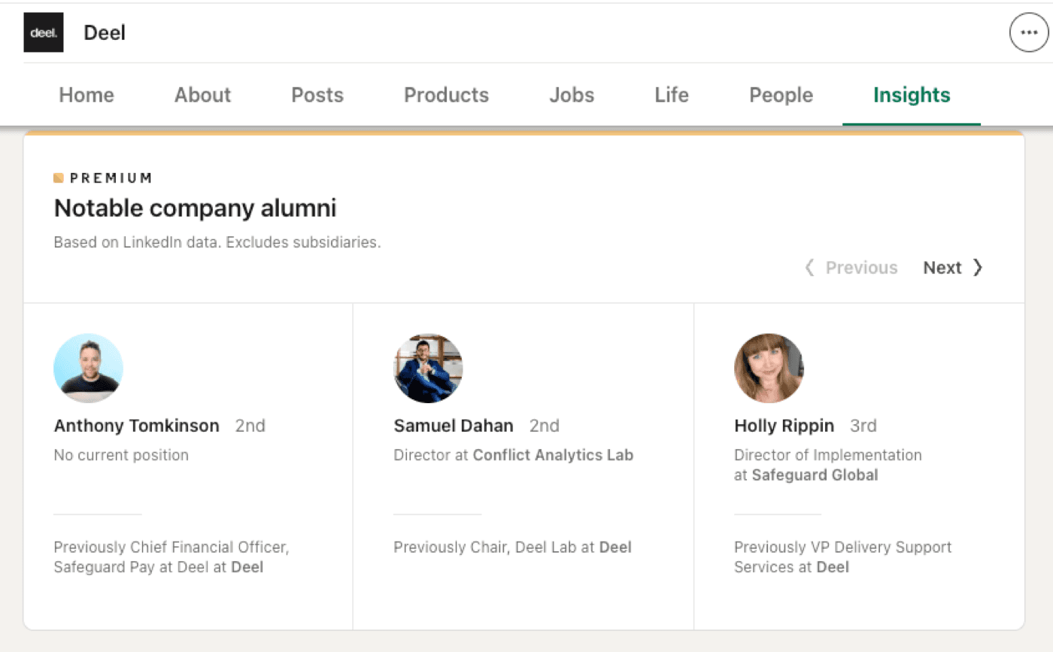
Task: Click the 'Notable company alumni' heading
Action: (x=195, y=208)
